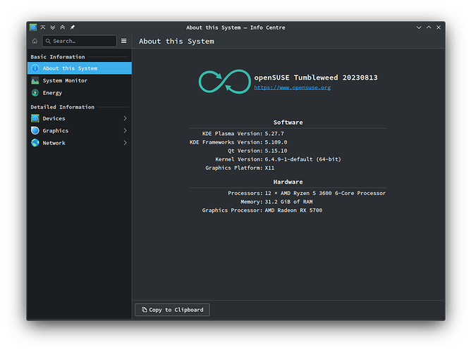The height and width of the screenshot is (352, 471).
Task: Click the search magnifier icon
Action: pyautogui.click(x=48, y=41)
